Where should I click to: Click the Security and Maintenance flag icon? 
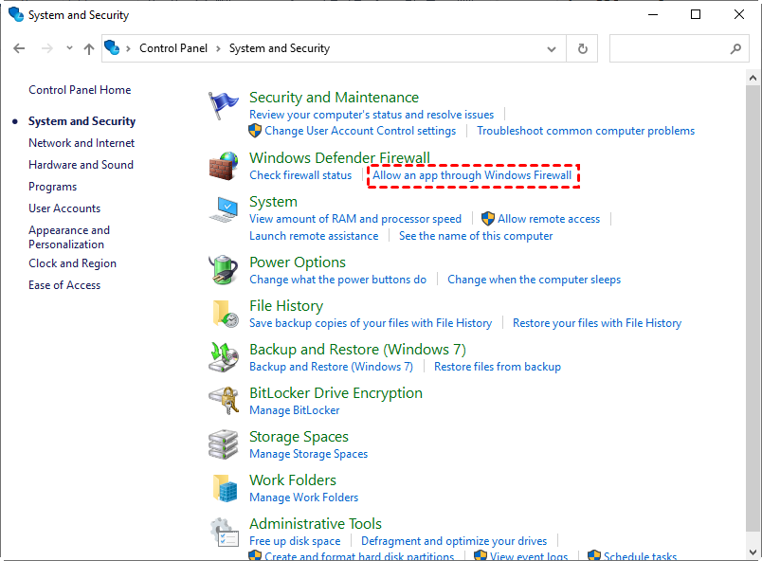pos(224,105)
